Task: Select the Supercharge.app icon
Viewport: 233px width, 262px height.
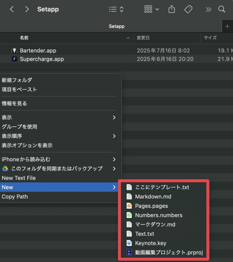Action: pos(14,59)
